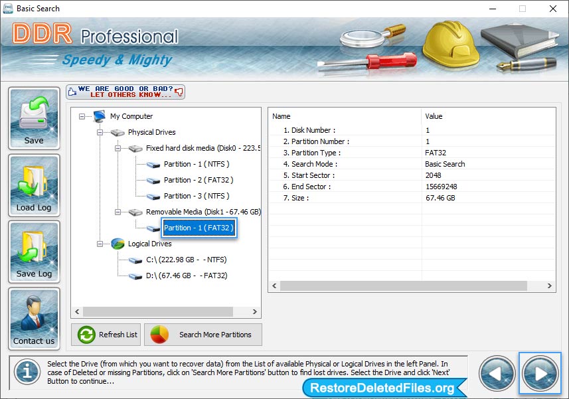Click the drive icon beside C:\ logical drive

tap(135, 260)
